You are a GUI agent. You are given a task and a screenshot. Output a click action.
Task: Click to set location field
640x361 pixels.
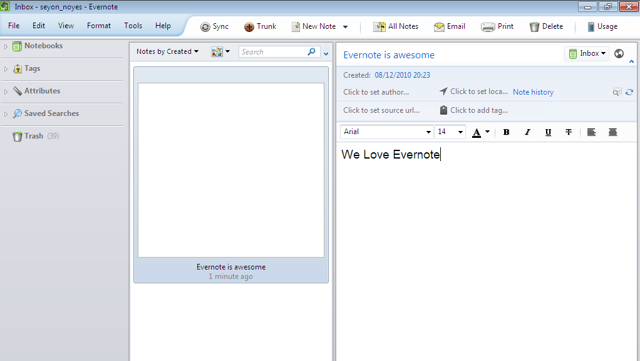(x=479, y=92)
